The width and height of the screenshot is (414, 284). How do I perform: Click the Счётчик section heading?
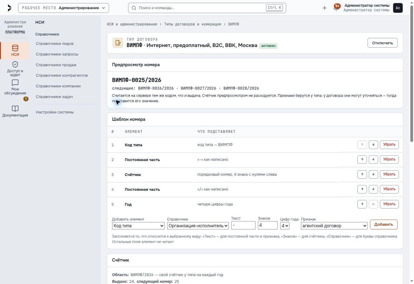click(120, 260)
